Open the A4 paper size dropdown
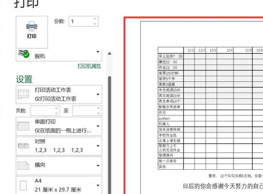Screen dimensions: 263x194 point(98,185)
